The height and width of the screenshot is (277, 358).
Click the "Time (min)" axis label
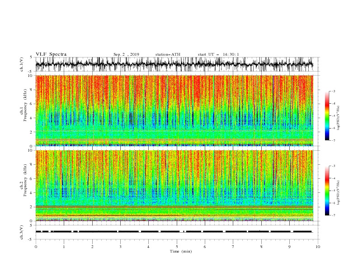(x=181, y=251)
